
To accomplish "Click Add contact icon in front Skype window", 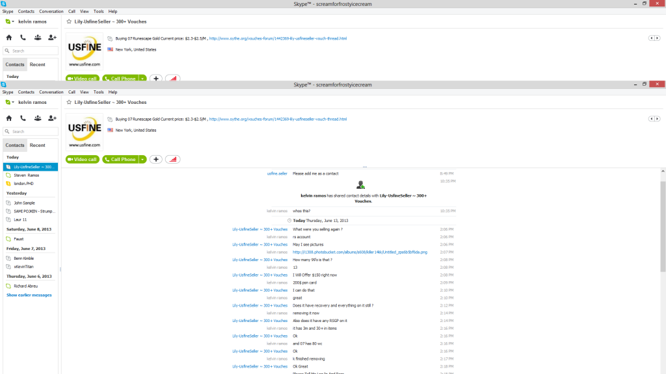I will 52,118.
